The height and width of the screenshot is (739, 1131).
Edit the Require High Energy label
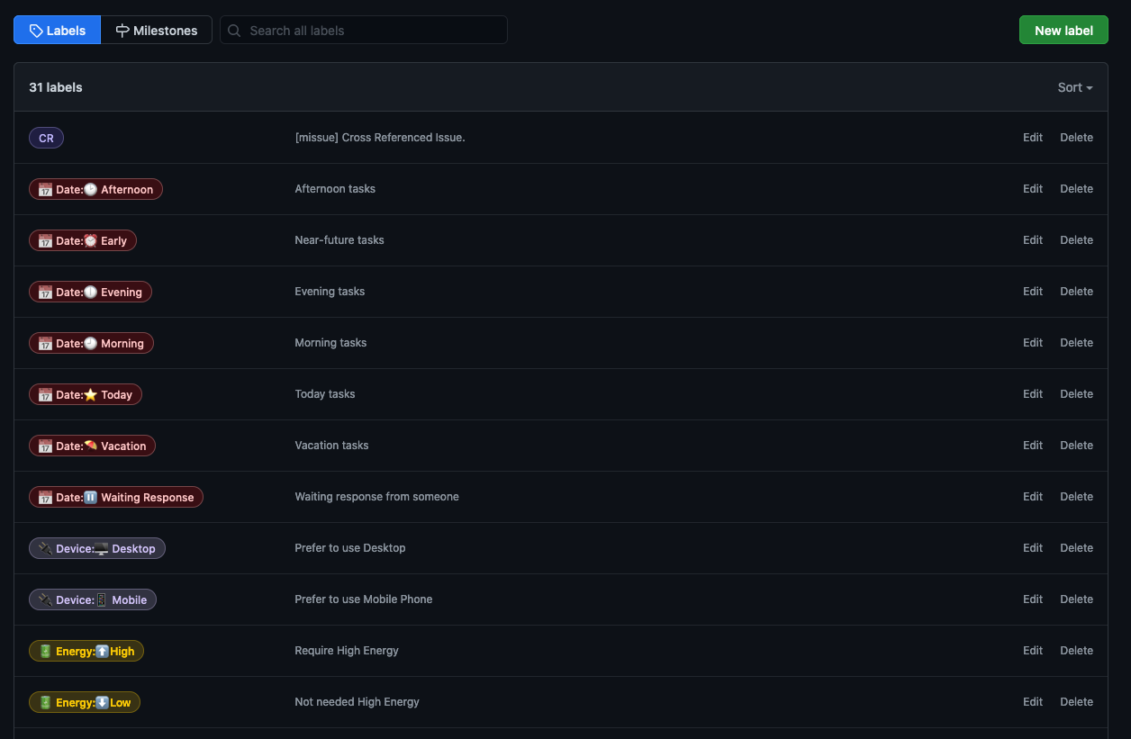[1033, 651]
